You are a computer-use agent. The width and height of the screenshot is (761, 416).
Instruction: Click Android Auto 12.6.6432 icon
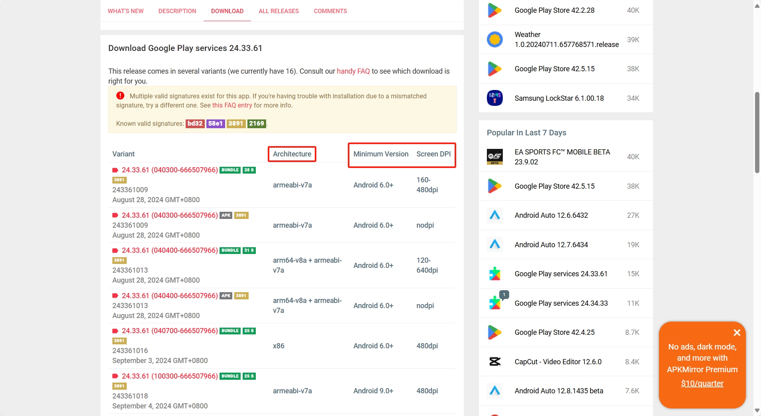(495, 215)
